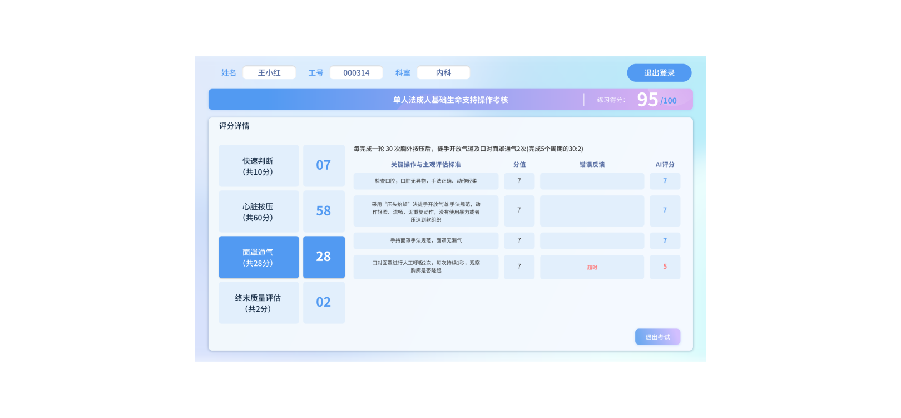
Task: Select the 快速判断 (共10分) category tab
Action: click(x=259, y=166)
